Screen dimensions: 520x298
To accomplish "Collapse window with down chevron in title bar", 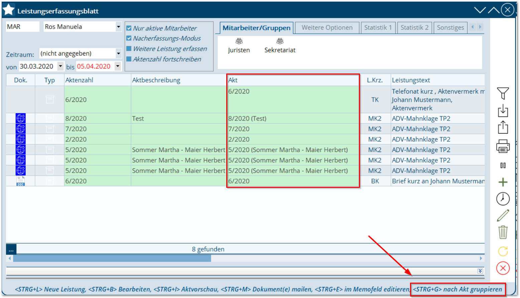I will pyautogui.click(x=480, y=10).
